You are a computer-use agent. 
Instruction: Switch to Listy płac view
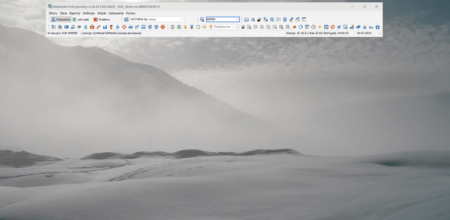81,20
